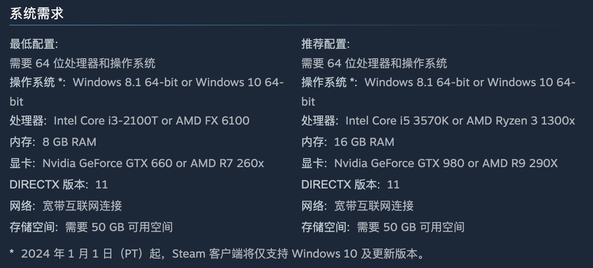This screenshot has width=593, height=268.
Task: Click the 操作系统 line under 最低配置
Action: click(146, 82)
